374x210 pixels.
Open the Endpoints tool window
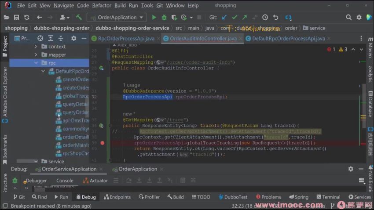click(117, 197)
